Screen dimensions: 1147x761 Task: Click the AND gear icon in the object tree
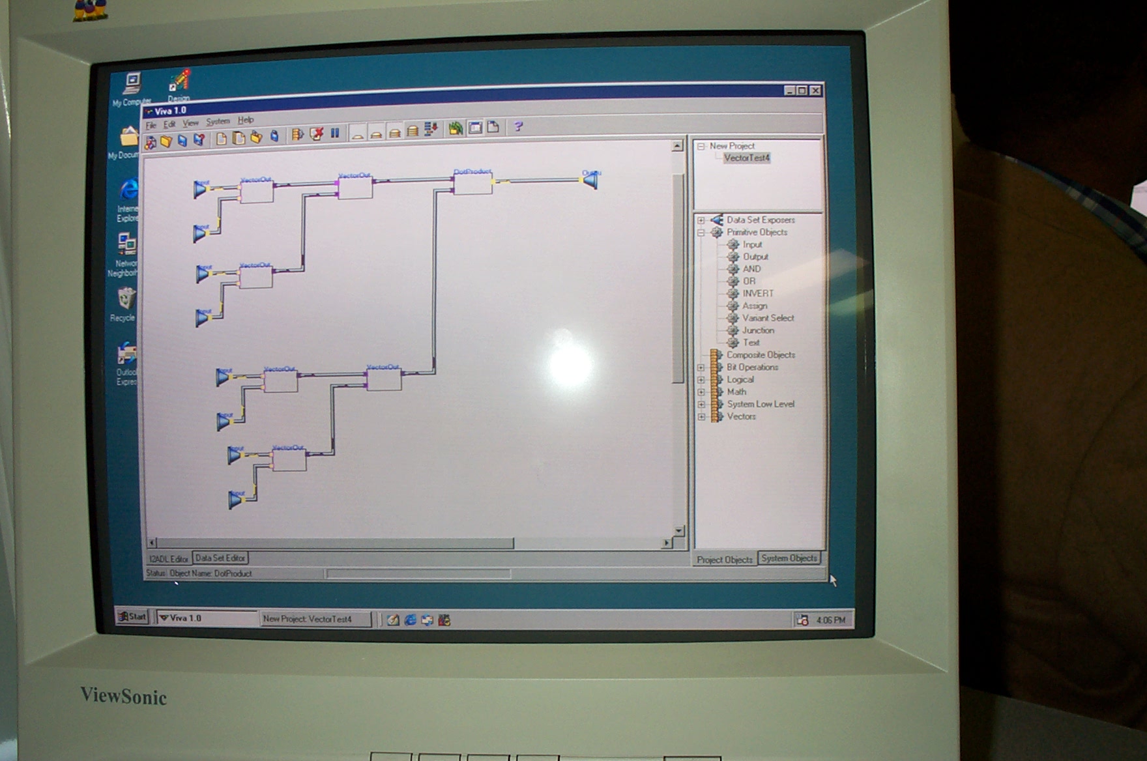pyautogui.click(x=733, y=269)
